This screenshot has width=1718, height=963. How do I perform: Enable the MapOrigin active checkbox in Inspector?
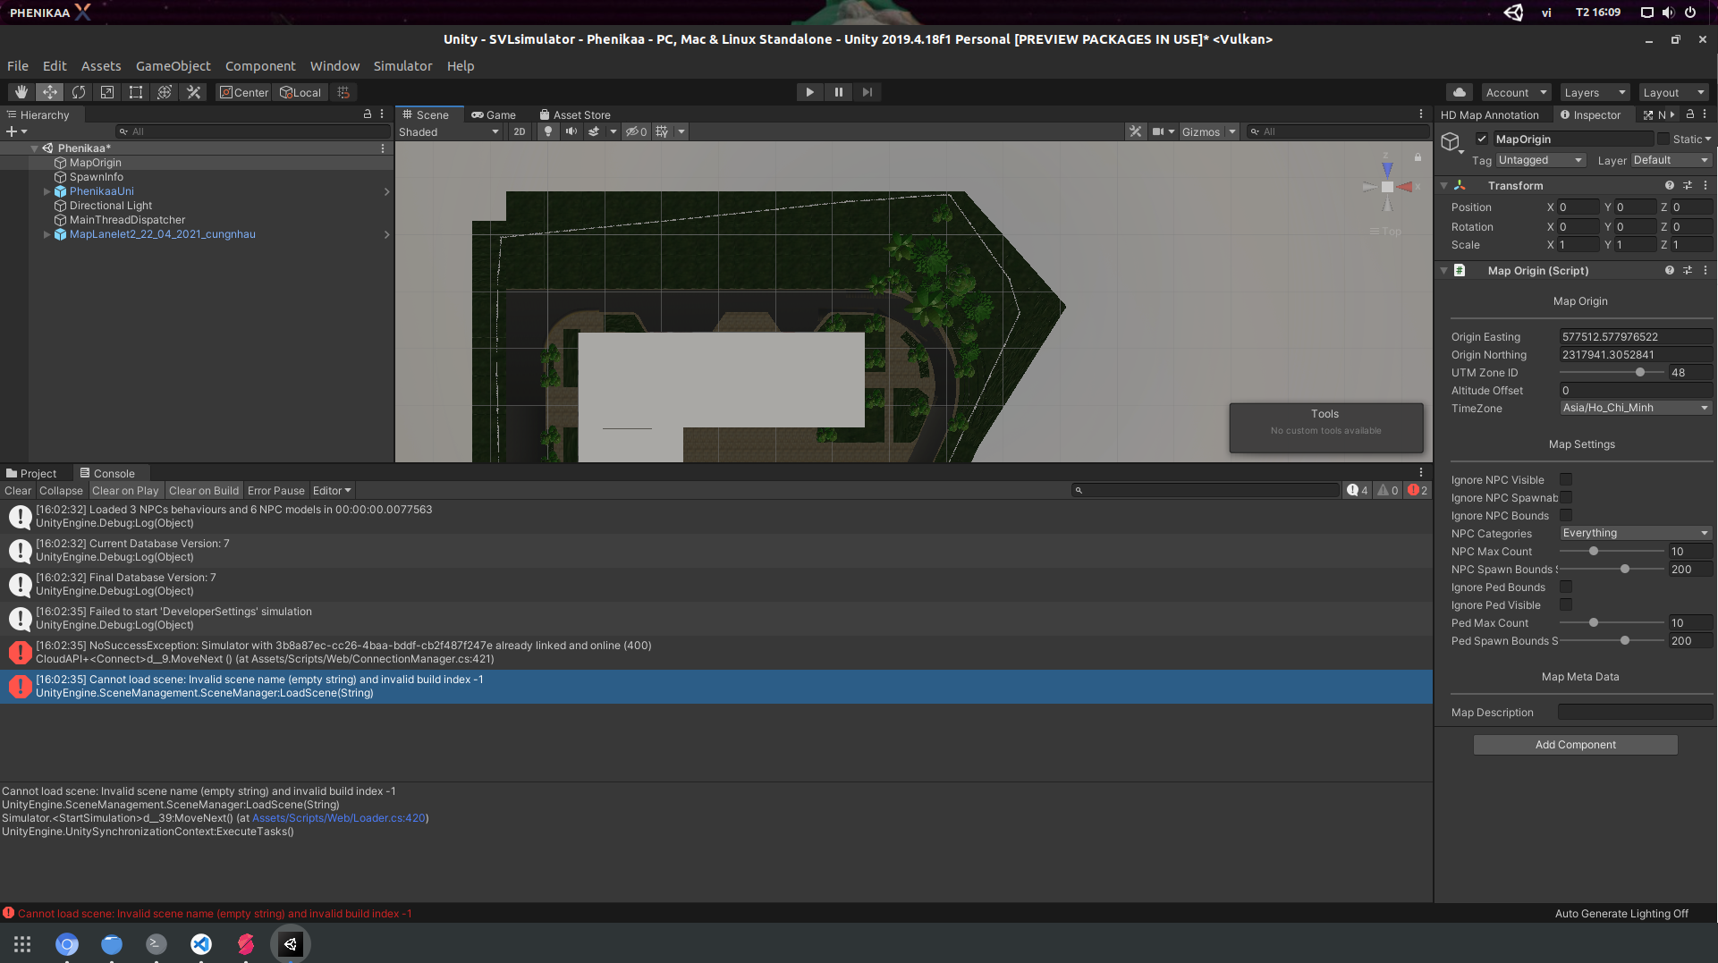[x=1483, y=139]
